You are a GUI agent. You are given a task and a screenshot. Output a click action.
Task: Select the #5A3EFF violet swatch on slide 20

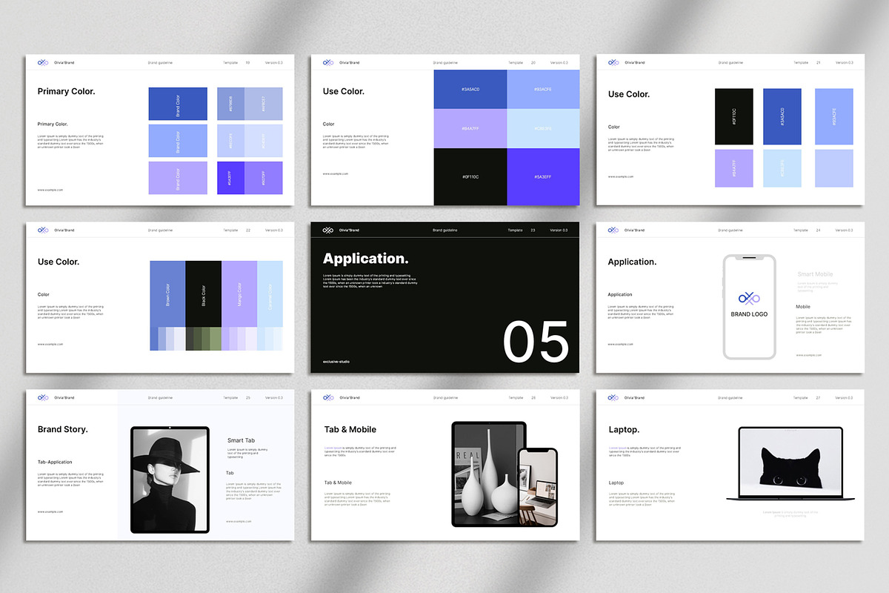pyautogui.click(x=543, y=177)
